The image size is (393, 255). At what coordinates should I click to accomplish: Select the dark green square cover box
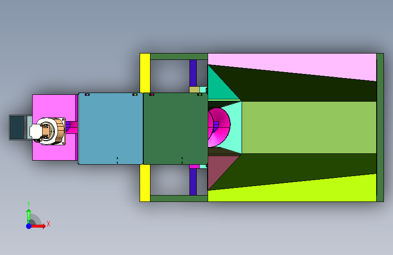pyautogui.click(x=175, y=129)
